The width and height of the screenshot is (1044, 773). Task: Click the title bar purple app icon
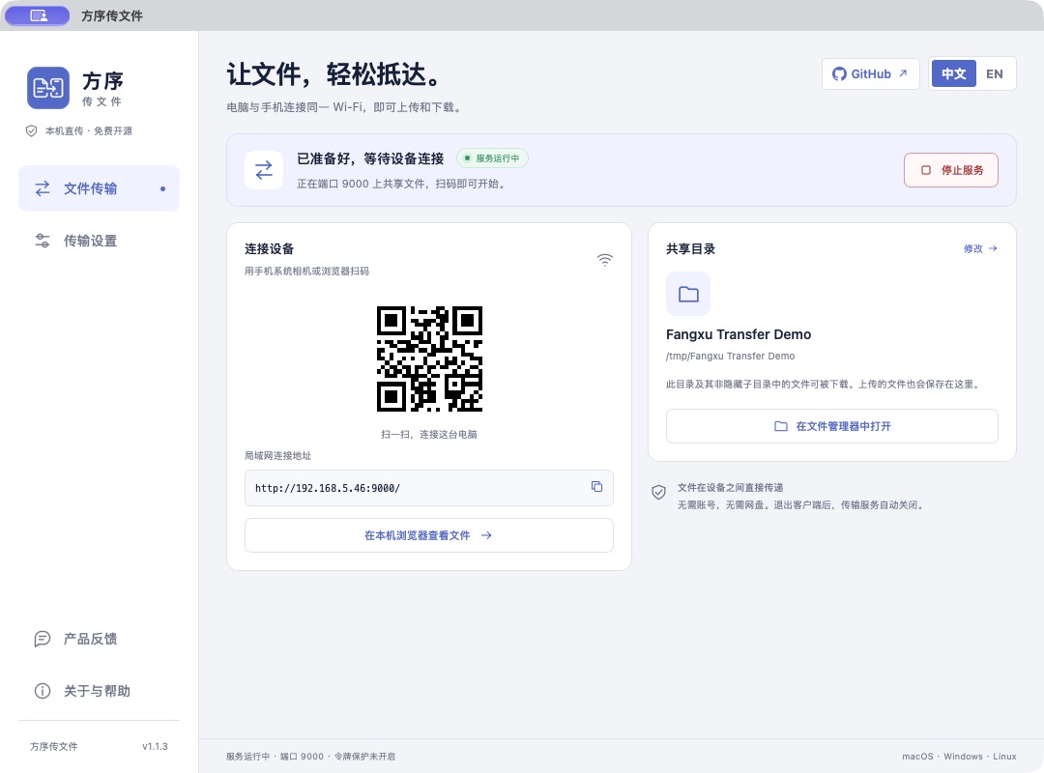click(38, 15)
